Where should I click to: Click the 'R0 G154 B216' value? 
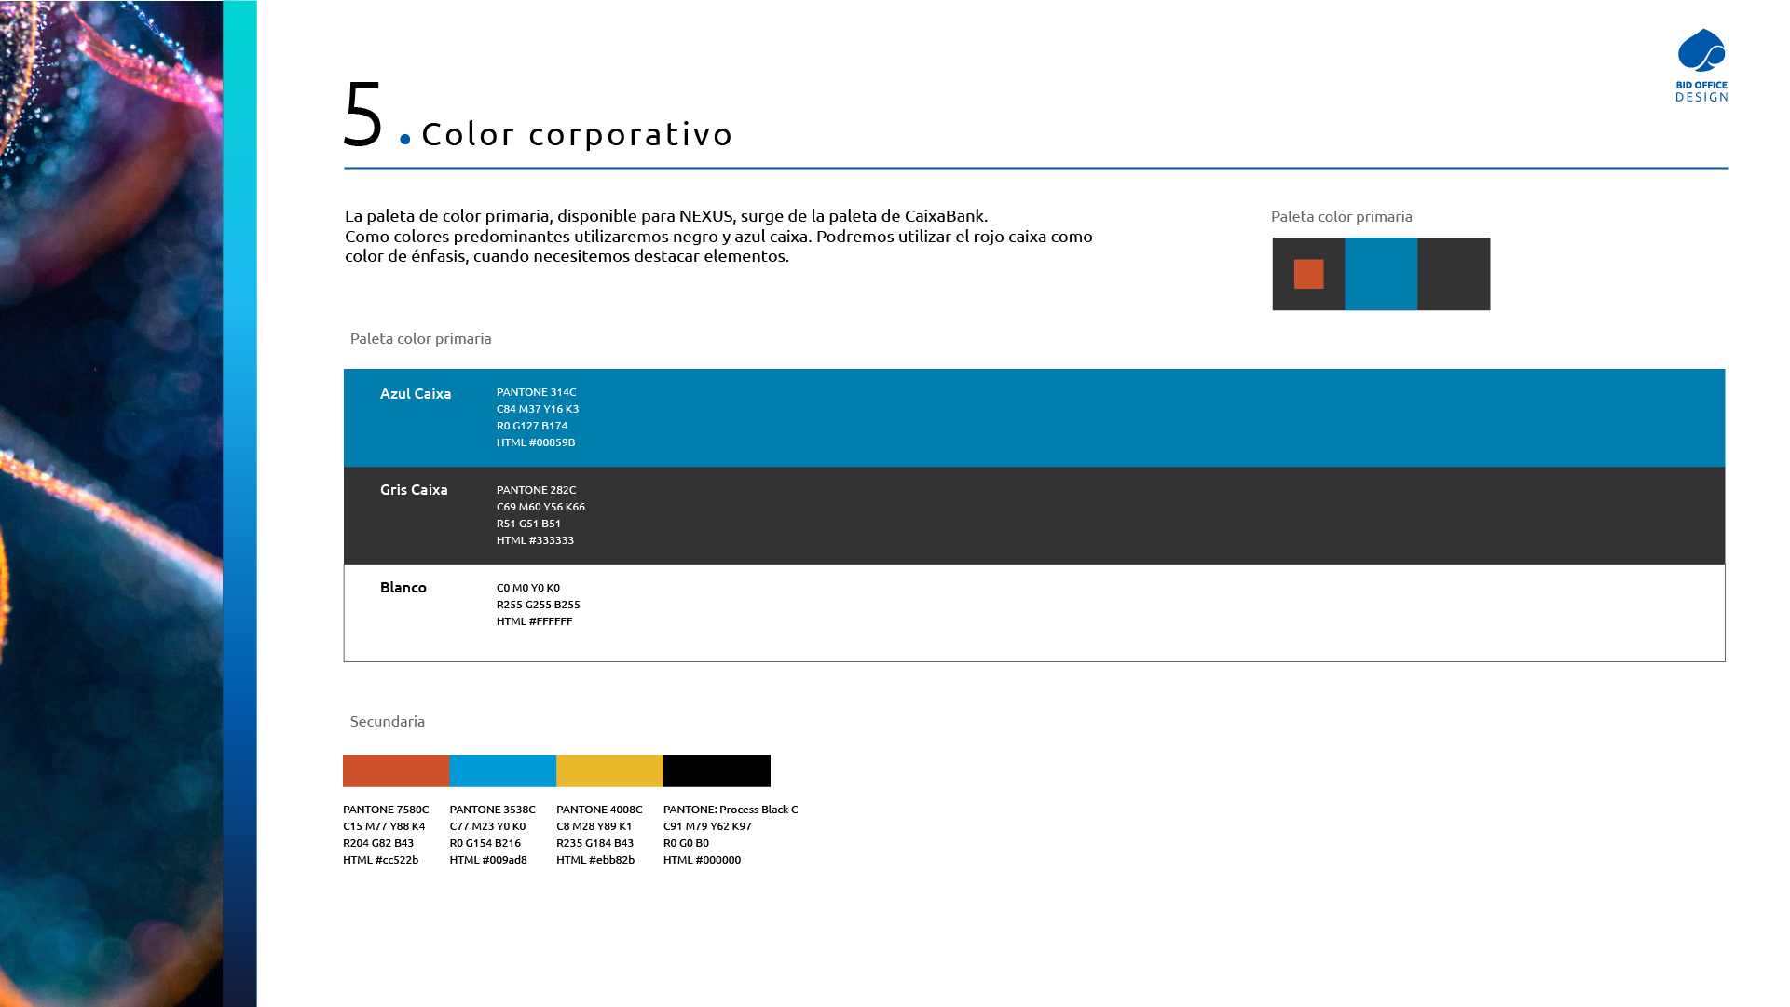coord(485,843)
